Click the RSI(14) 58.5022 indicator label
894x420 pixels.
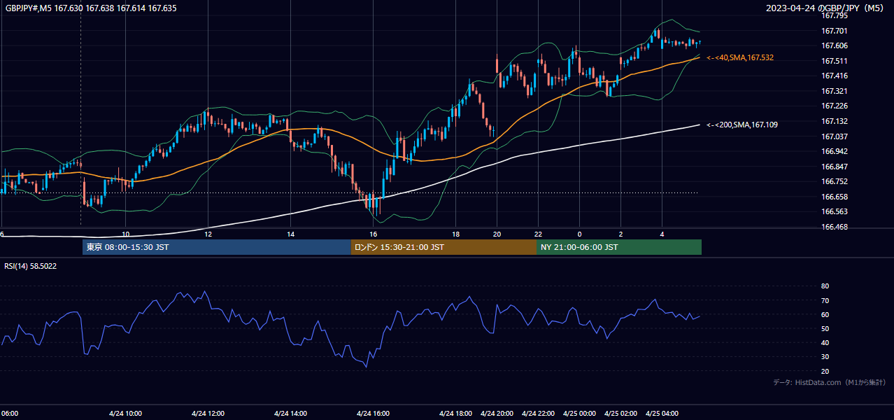coord(31,266)
